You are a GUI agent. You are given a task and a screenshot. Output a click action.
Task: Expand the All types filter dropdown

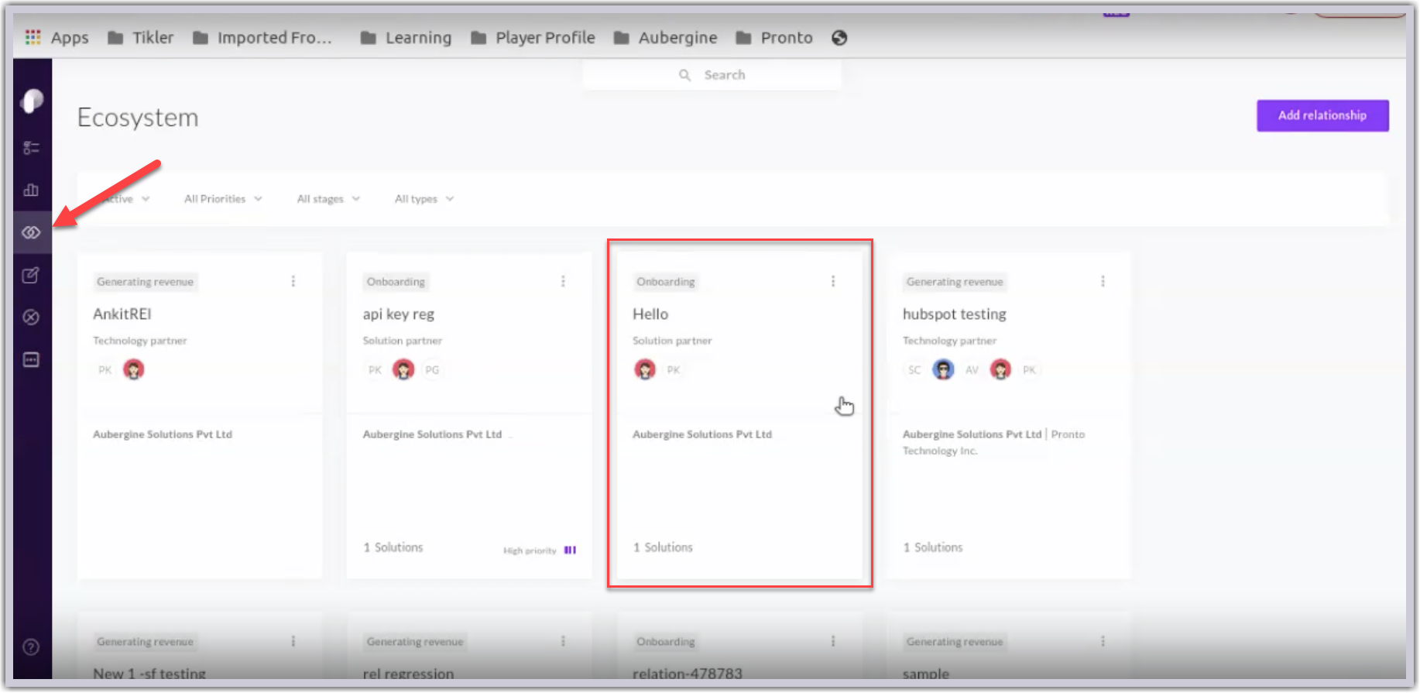424,199
